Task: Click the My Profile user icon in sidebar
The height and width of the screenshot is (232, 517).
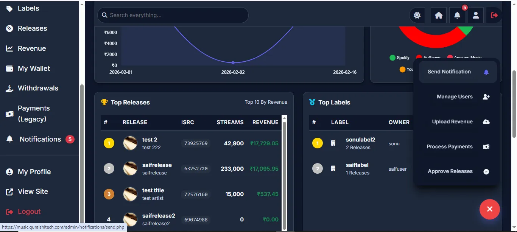Action: 9,172
